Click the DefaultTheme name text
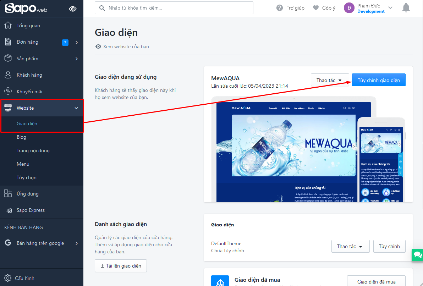This screenshot has width=423, height=286. (x=226, y=243)
